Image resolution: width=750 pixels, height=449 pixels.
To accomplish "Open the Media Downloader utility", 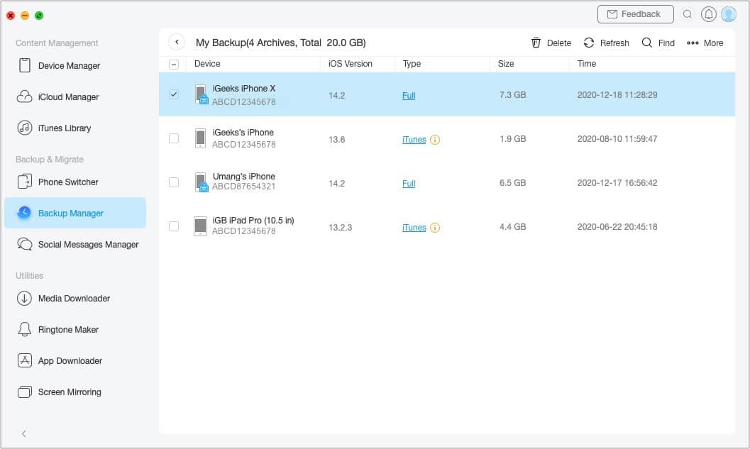I will click(75, 298).
